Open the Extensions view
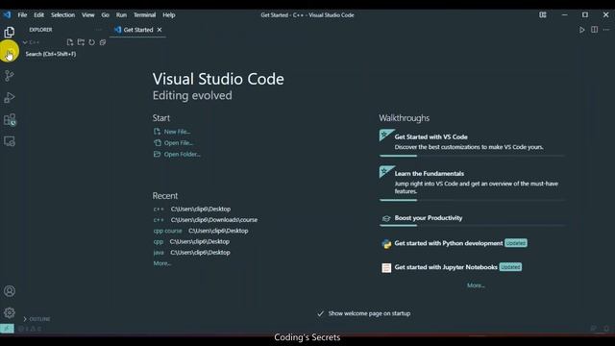This screenshot has height=346, width=615. [x=10, y=119]
